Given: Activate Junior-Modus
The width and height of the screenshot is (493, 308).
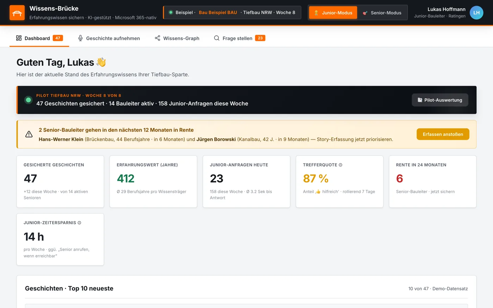Looking at the screenshot, I should [333, 13].
